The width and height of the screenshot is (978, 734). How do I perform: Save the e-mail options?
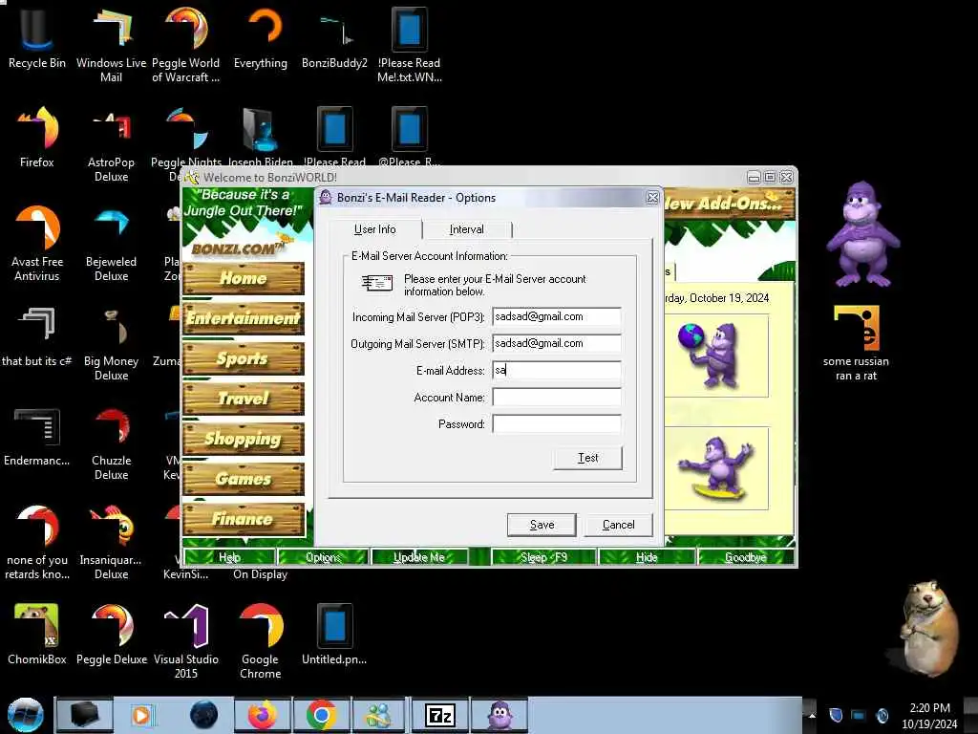(x=542, y=525)
